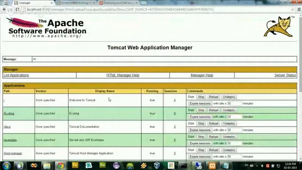302x170 pixels.
Task: Reload the Tomcat Documentation application
Action: [x=214, y=124]
